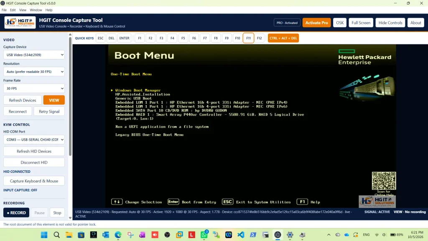Click the PRO · Activated badge
Screen dimensions: 428x241
(287, 23)
